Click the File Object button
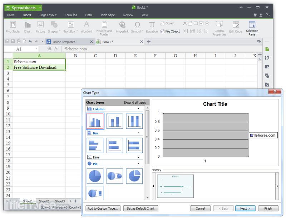 (170, 32)
